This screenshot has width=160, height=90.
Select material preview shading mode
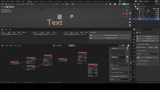click(x=126, y=4)
